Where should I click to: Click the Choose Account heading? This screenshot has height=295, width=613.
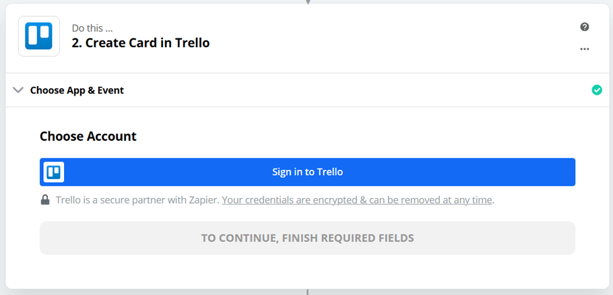pyautogui.click(x=88, y=136)
